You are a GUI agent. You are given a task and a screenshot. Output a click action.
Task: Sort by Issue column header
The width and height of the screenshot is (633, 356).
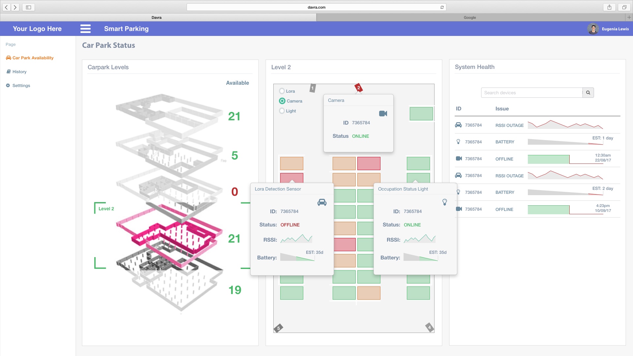(x=502, y=109)
